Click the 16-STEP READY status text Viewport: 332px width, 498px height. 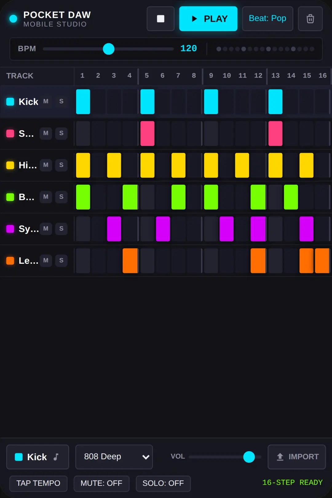(292, 483)
